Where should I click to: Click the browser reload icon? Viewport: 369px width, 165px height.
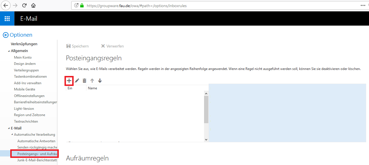[25, 5]
